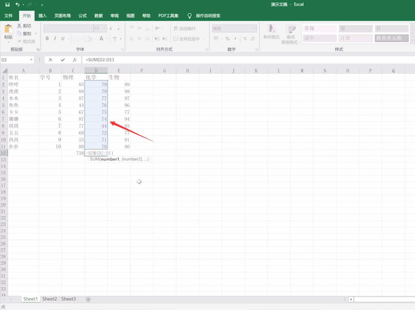Apply percent style to cells
Viewport: 415px width, 310px height.
tap(228, 39)
